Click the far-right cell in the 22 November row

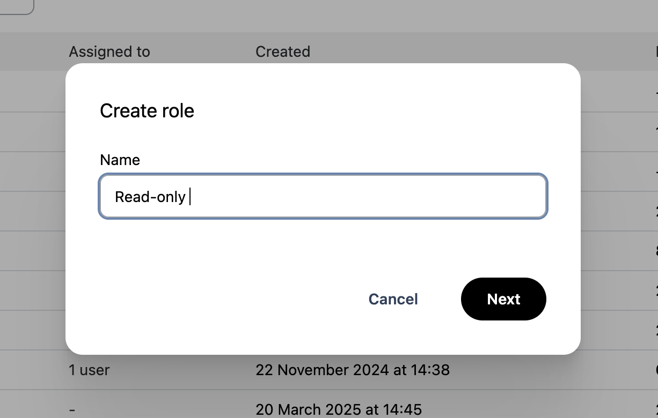point(656,370)
